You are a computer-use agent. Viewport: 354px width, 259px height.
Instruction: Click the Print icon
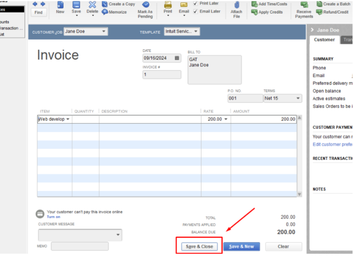tap(168, 5)
